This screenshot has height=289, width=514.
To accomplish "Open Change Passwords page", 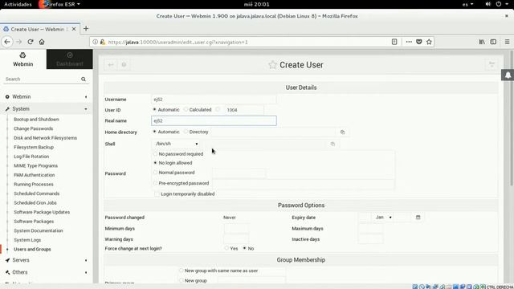I will 34,128.
